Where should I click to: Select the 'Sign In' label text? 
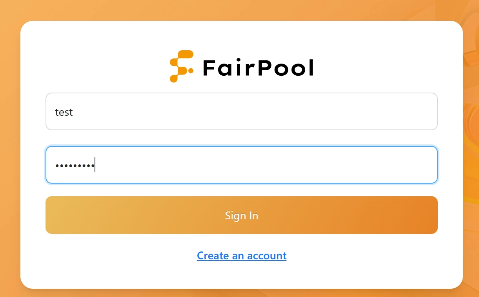click(x=242, y=215)
